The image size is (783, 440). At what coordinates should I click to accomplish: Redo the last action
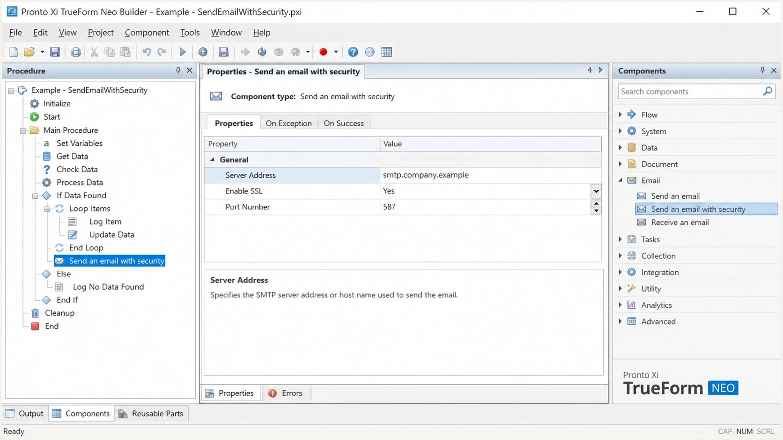[x=162, y=52]
